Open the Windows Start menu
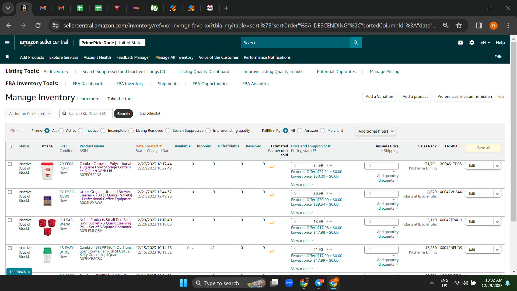 click(183, 283)
